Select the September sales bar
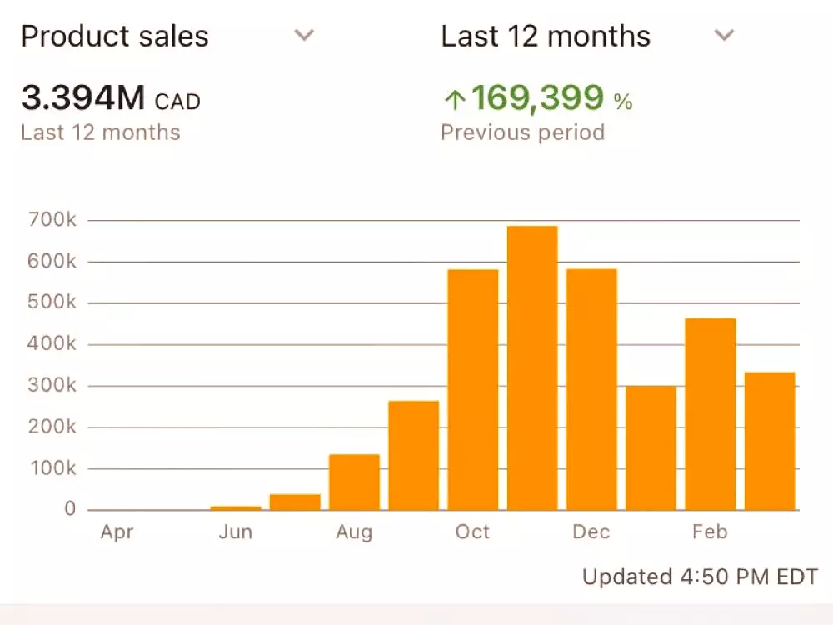 [x=414, y=455]
